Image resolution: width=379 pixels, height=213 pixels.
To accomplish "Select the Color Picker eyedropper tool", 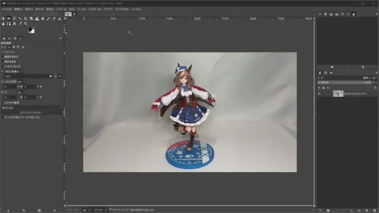I will (20, 24).
